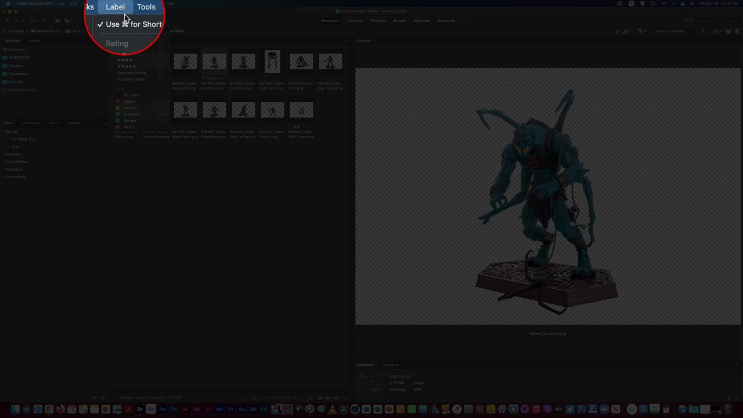Choose the Review label menu entry
Screen dimensions: 743x418
point(129,121)
